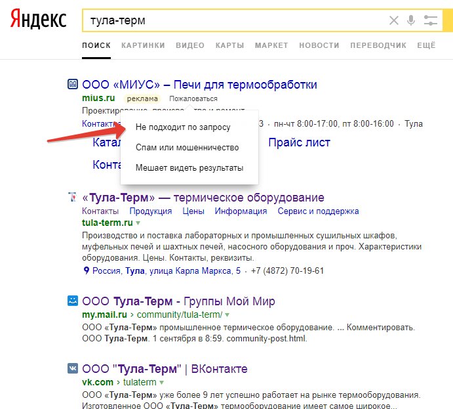Viewport: 453px width, 409px height.
Task: Clear the search query with the X icon
Action: pos(394,20)
